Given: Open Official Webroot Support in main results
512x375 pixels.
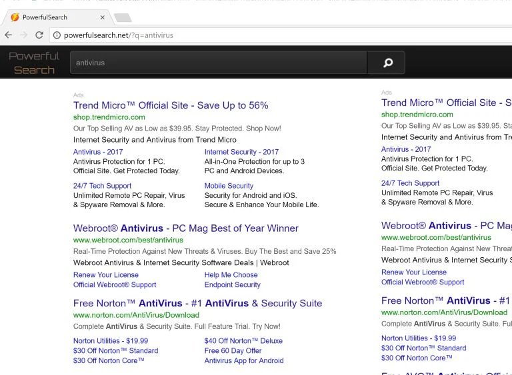Looking at the screenshot, I should pos(115,284).
